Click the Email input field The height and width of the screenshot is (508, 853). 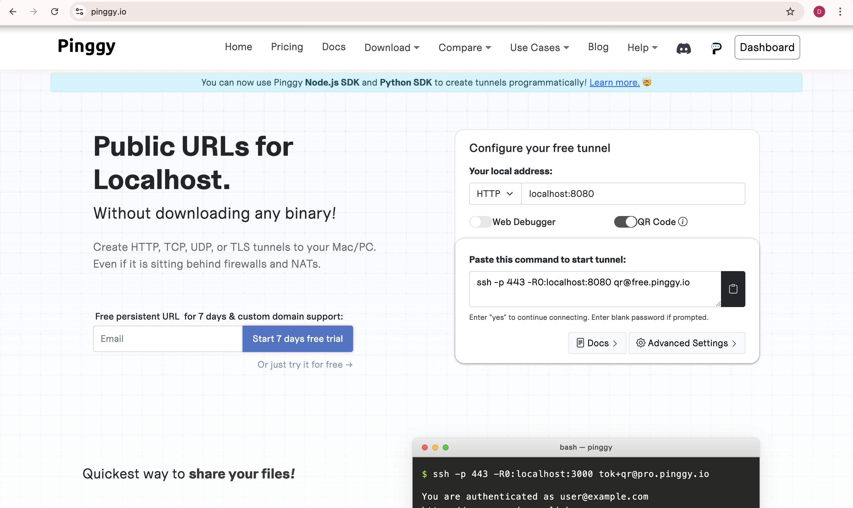click(x=168, y=339)
